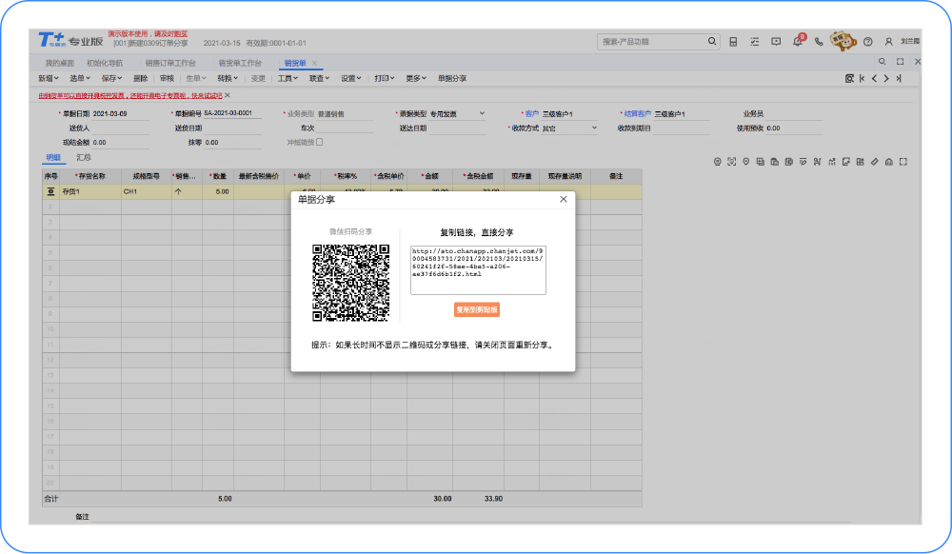This screenshot has height=554, width=952.
Task: Click the 存货名称 column header
Action: click(90, 177)
